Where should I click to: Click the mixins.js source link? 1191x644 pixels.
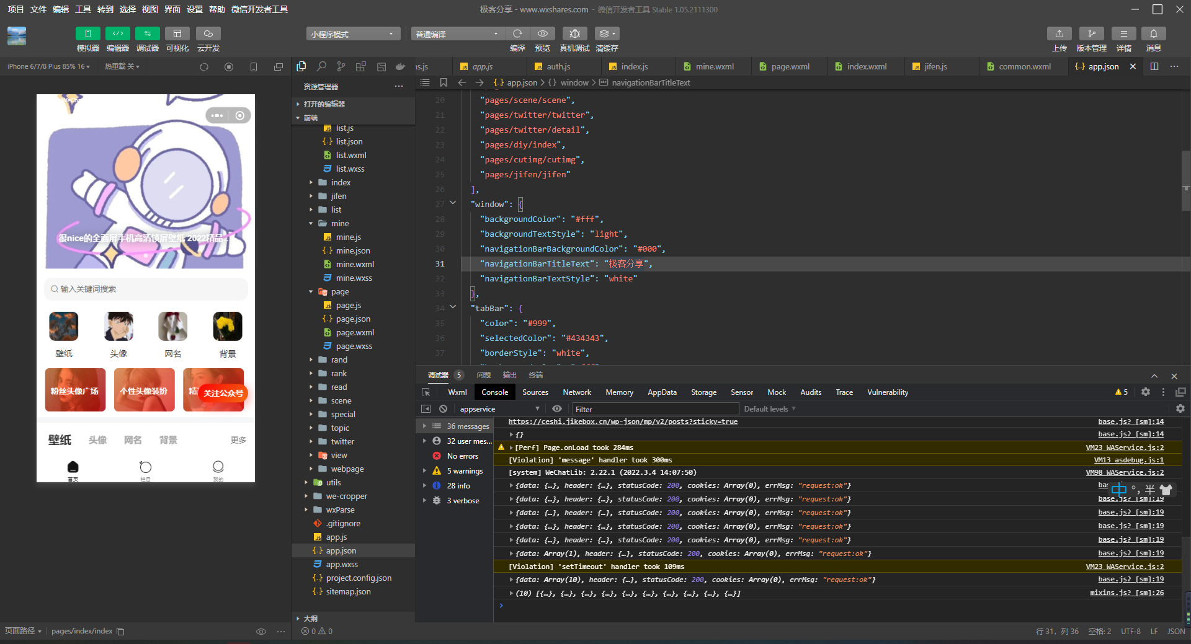point(1126,593)
